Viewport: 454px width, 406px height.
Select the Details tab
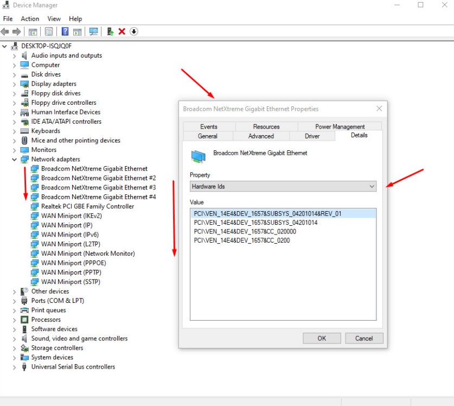(x=359, y=135)
